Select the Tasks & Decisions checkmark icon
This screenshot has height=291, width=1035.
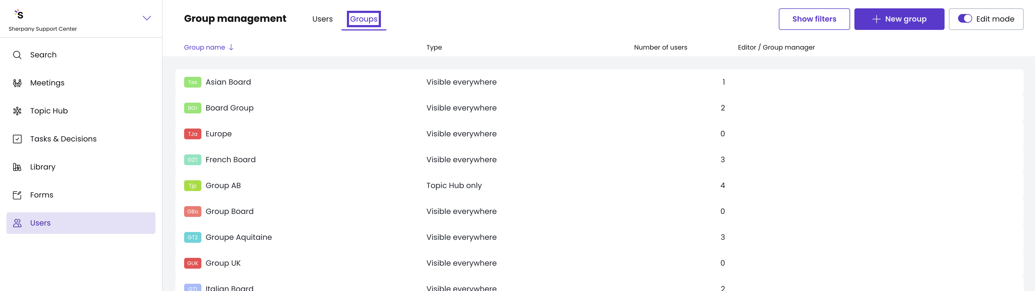click(17, 139)
